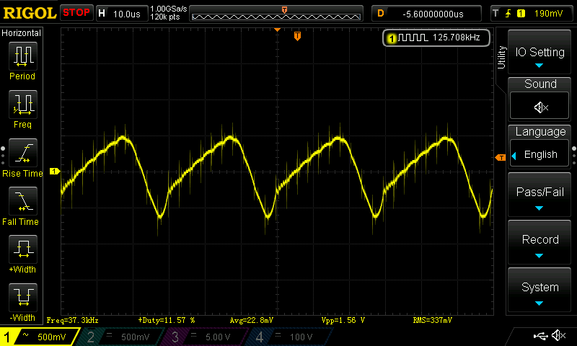Click the channel 1 ground level marker

[55, 172]
